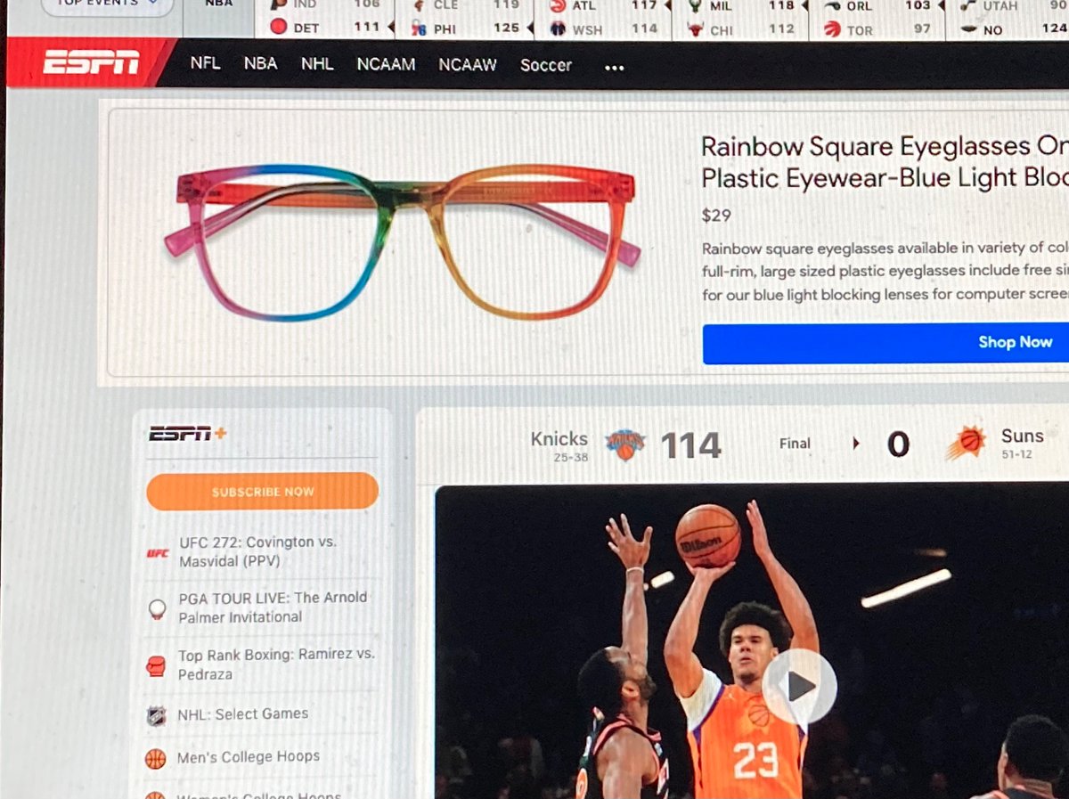Click the Knicks team name
The width and height of the screenshot is (1069, 799).
tap(559, 438)
